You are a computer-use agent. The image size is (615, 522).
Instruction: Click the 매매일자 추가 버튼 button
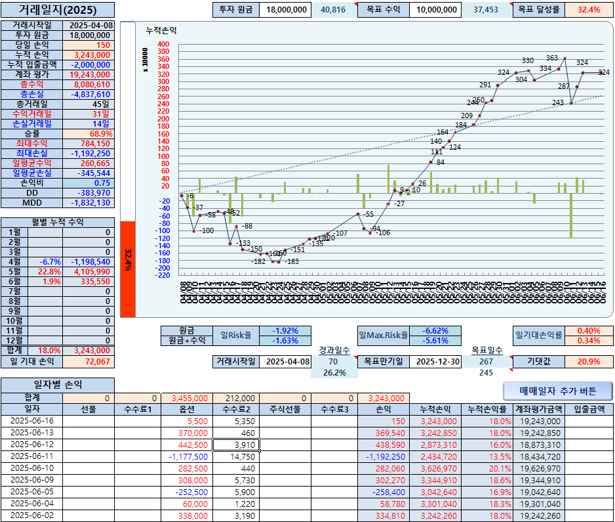click(558, 391)
